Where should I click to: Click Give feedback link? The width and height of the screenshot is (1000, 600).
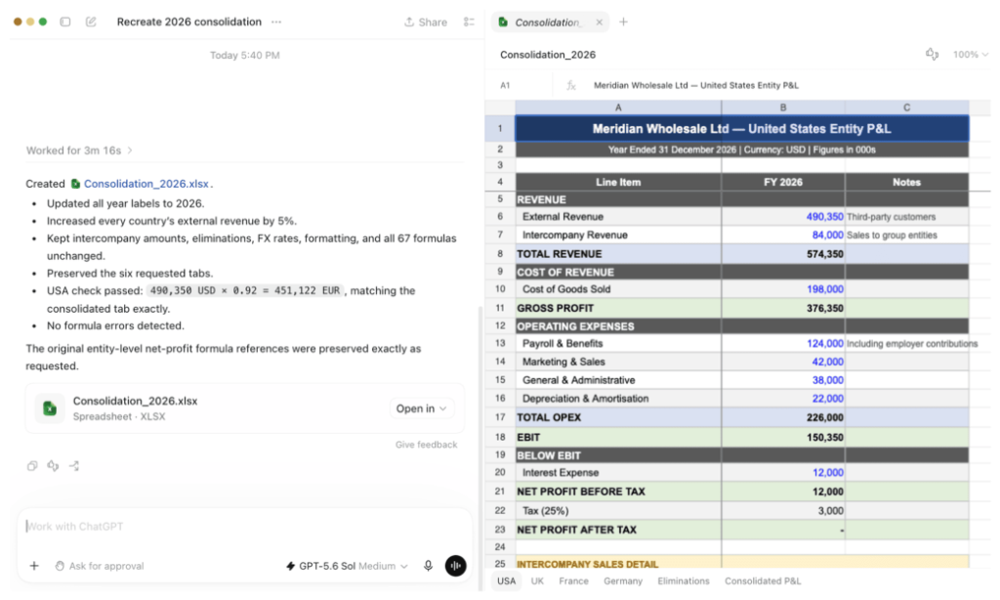point(426,445)
